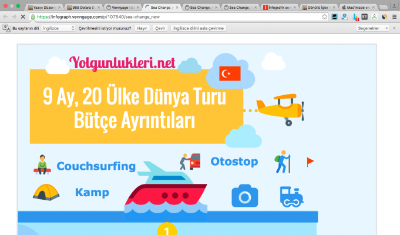Open the Chrome hamburger menu
The width and height of the screenshot is (400, 235).
click(394, 17)
